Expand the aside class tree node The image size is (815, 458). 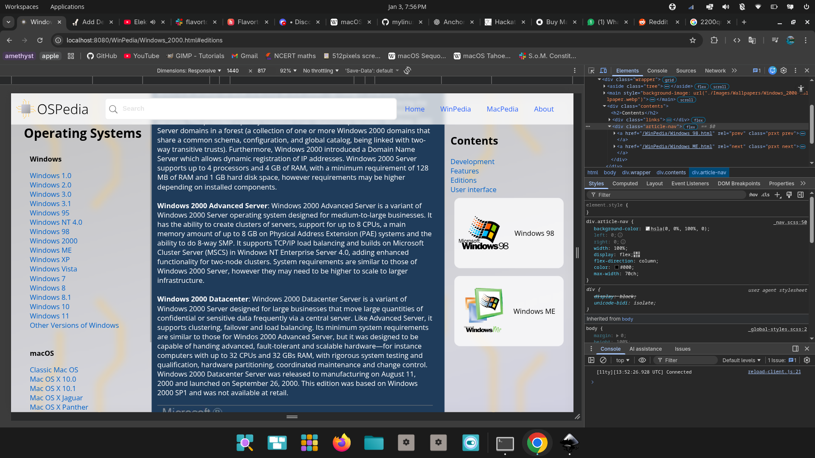coord(604,86)
